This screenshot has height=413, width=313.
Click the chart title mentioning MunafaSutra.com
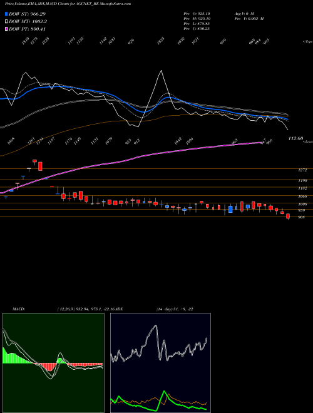pos(68,4)
